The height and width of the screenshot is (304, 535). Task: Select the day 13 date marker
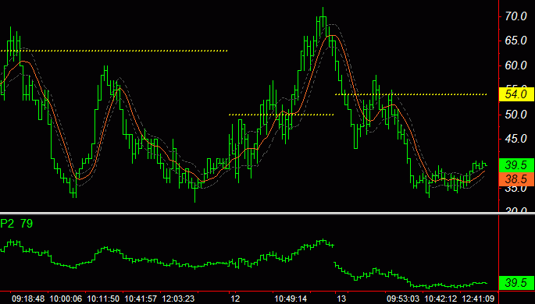click(341, 299)
